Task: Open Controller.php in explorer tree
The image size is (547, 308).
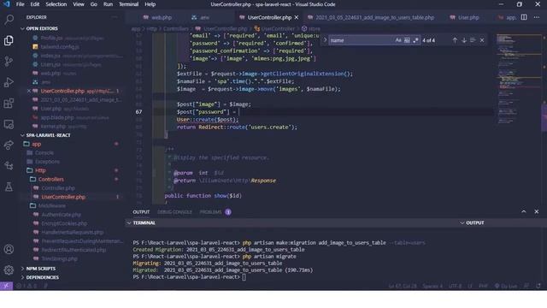Action: click(x=58, y=188)
